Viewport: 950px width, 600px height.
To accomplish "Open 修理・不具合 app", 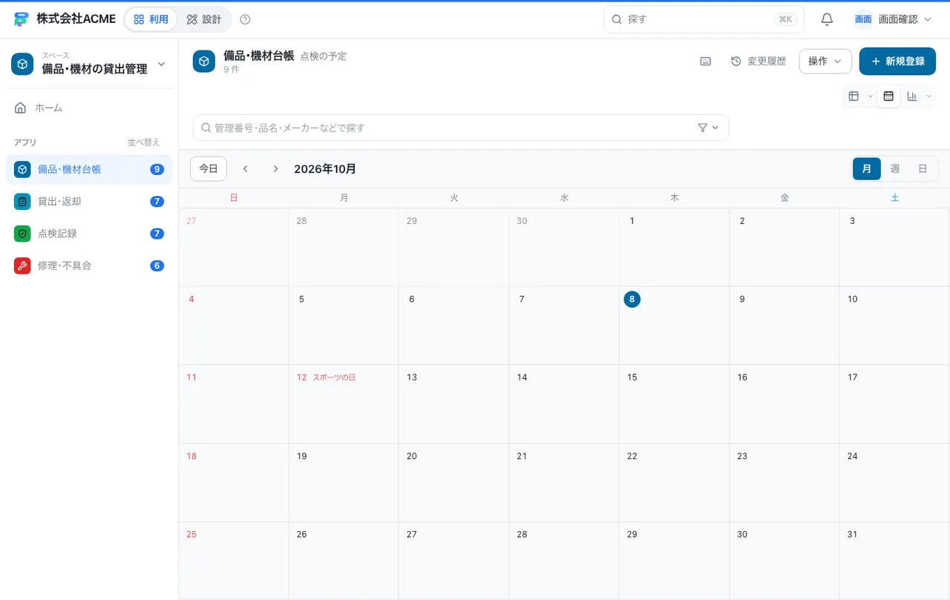I will pos(89,266).
